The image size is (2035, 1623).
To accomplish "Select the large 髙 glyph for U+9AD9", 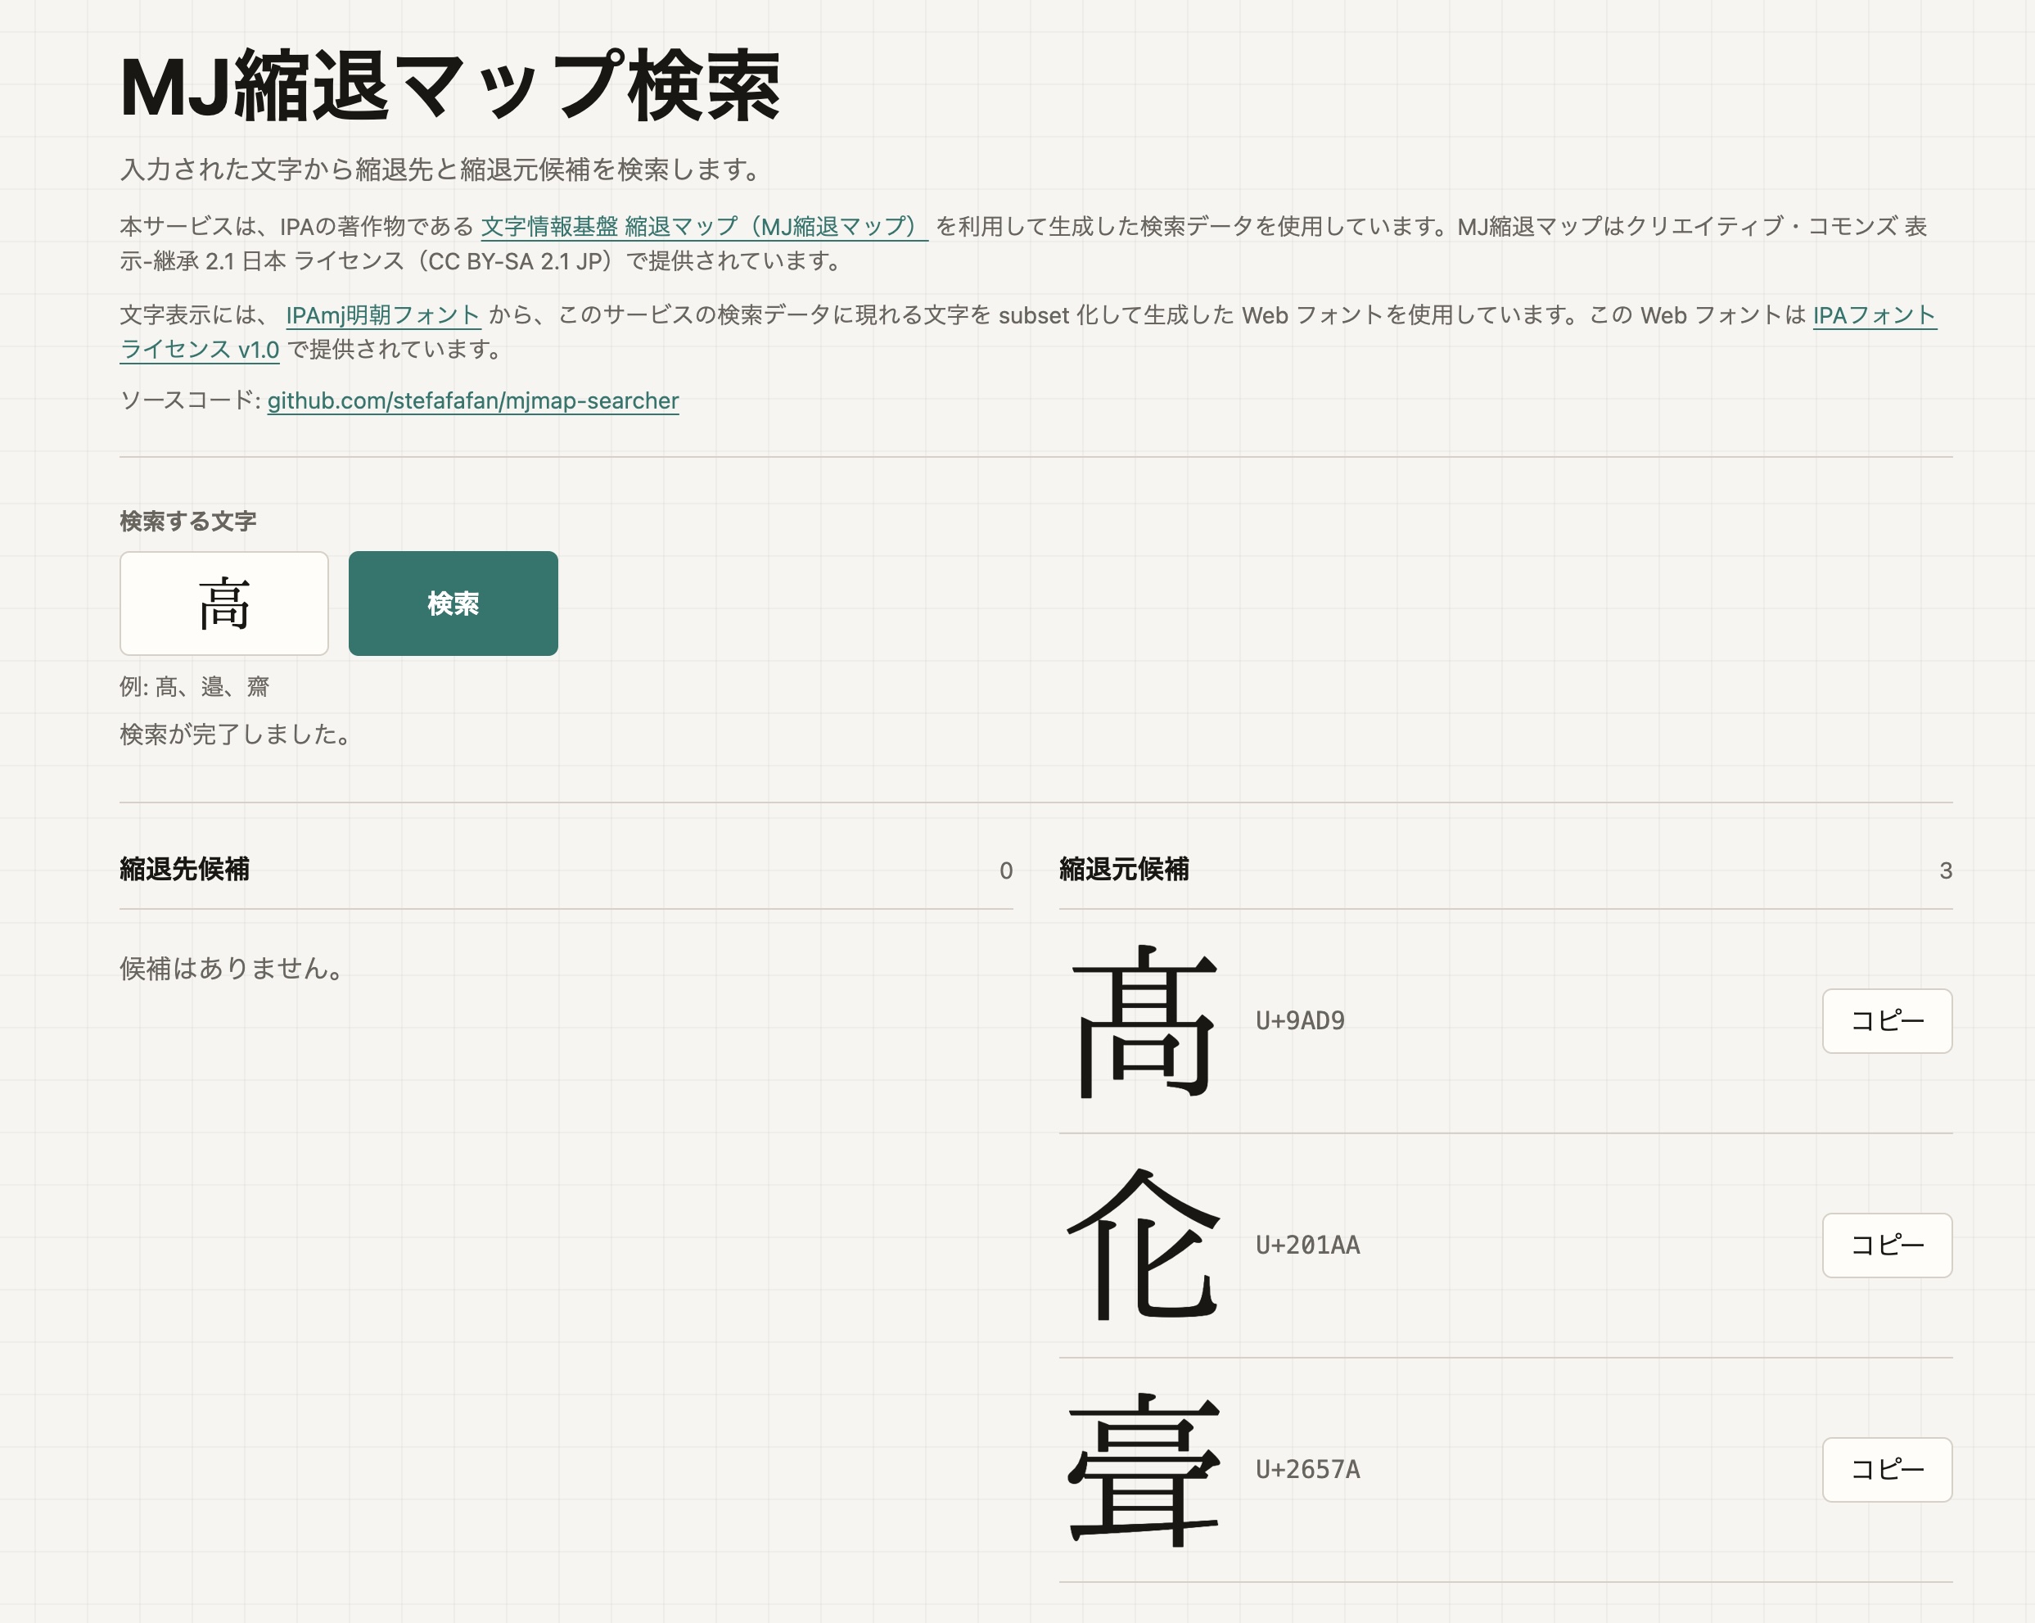I will click(1145, 1022).
